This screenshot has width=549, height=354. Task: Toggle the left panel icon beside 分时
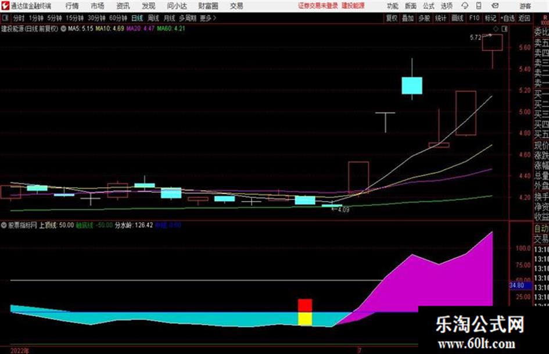pos(5,18)
